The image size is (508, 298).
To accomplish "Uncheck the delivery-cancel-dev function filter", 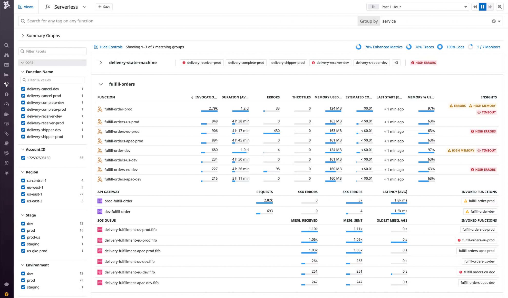I will point(23,89).
